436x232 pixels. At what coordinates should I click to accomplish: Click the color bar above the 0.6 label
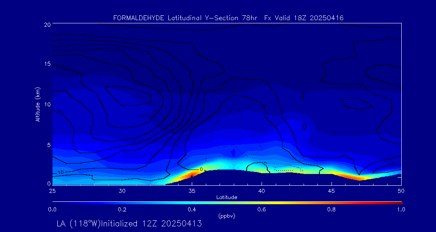262,203
